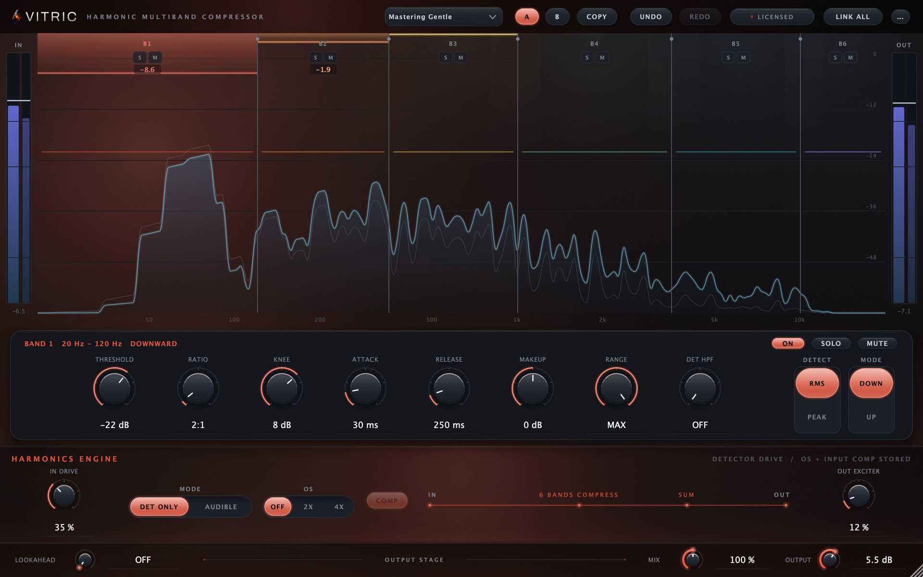Solo band B4 with its S button
This screenshot has width=923, height=577.
pos(587,58)
